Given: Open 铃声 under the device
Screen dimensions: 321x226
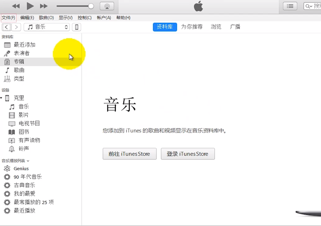Looking at the screenshot, I should 41,149.
